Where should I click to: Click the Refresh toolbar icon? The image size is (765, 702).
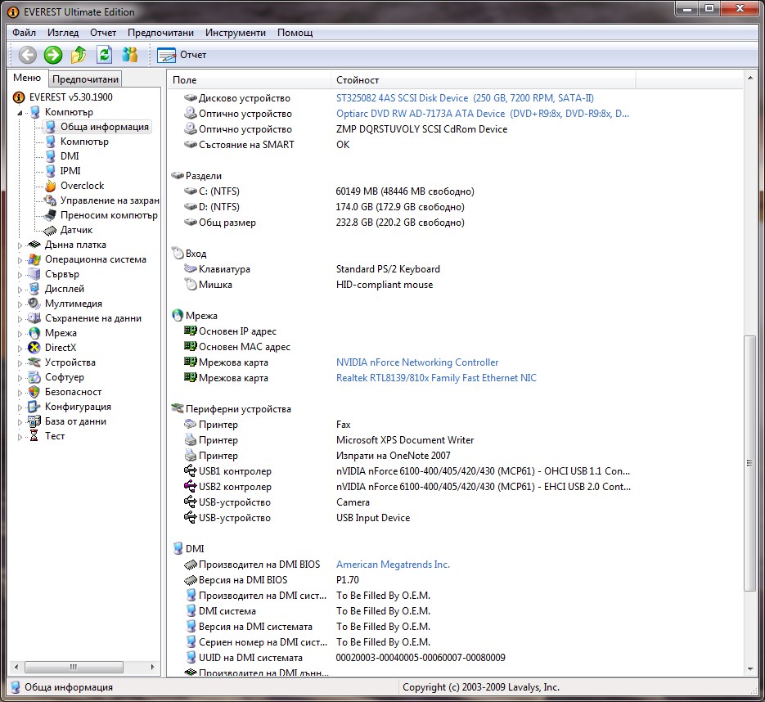click(x=104, y=55)
